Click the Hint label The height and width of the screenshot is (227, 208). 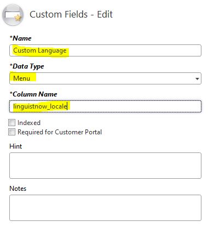(16, 146)
